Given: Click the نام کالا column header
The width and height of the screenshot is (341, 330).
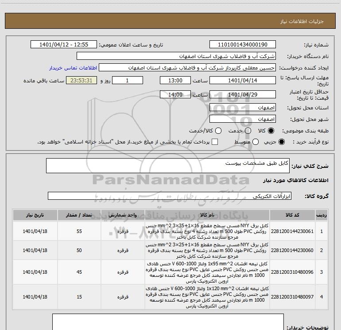Looking at the screenshot, I should pyautogui.click(x=207, y=215).
